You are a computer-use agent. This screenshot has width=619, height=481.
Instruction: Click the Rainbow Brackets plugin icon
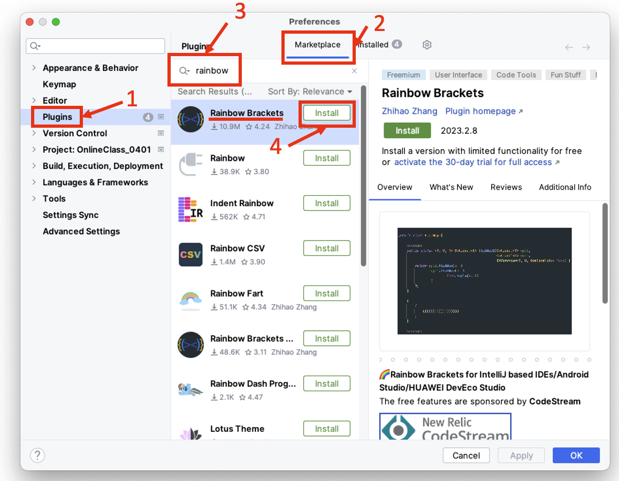pos(190,119)
